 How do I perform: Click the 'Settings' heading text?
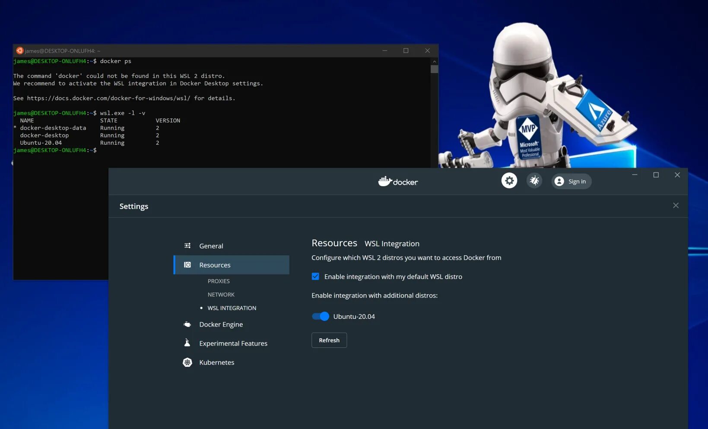134,207
